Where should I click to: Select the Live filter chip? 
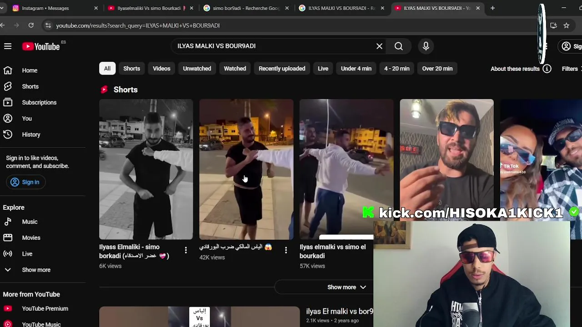click(x=323, y=69)
